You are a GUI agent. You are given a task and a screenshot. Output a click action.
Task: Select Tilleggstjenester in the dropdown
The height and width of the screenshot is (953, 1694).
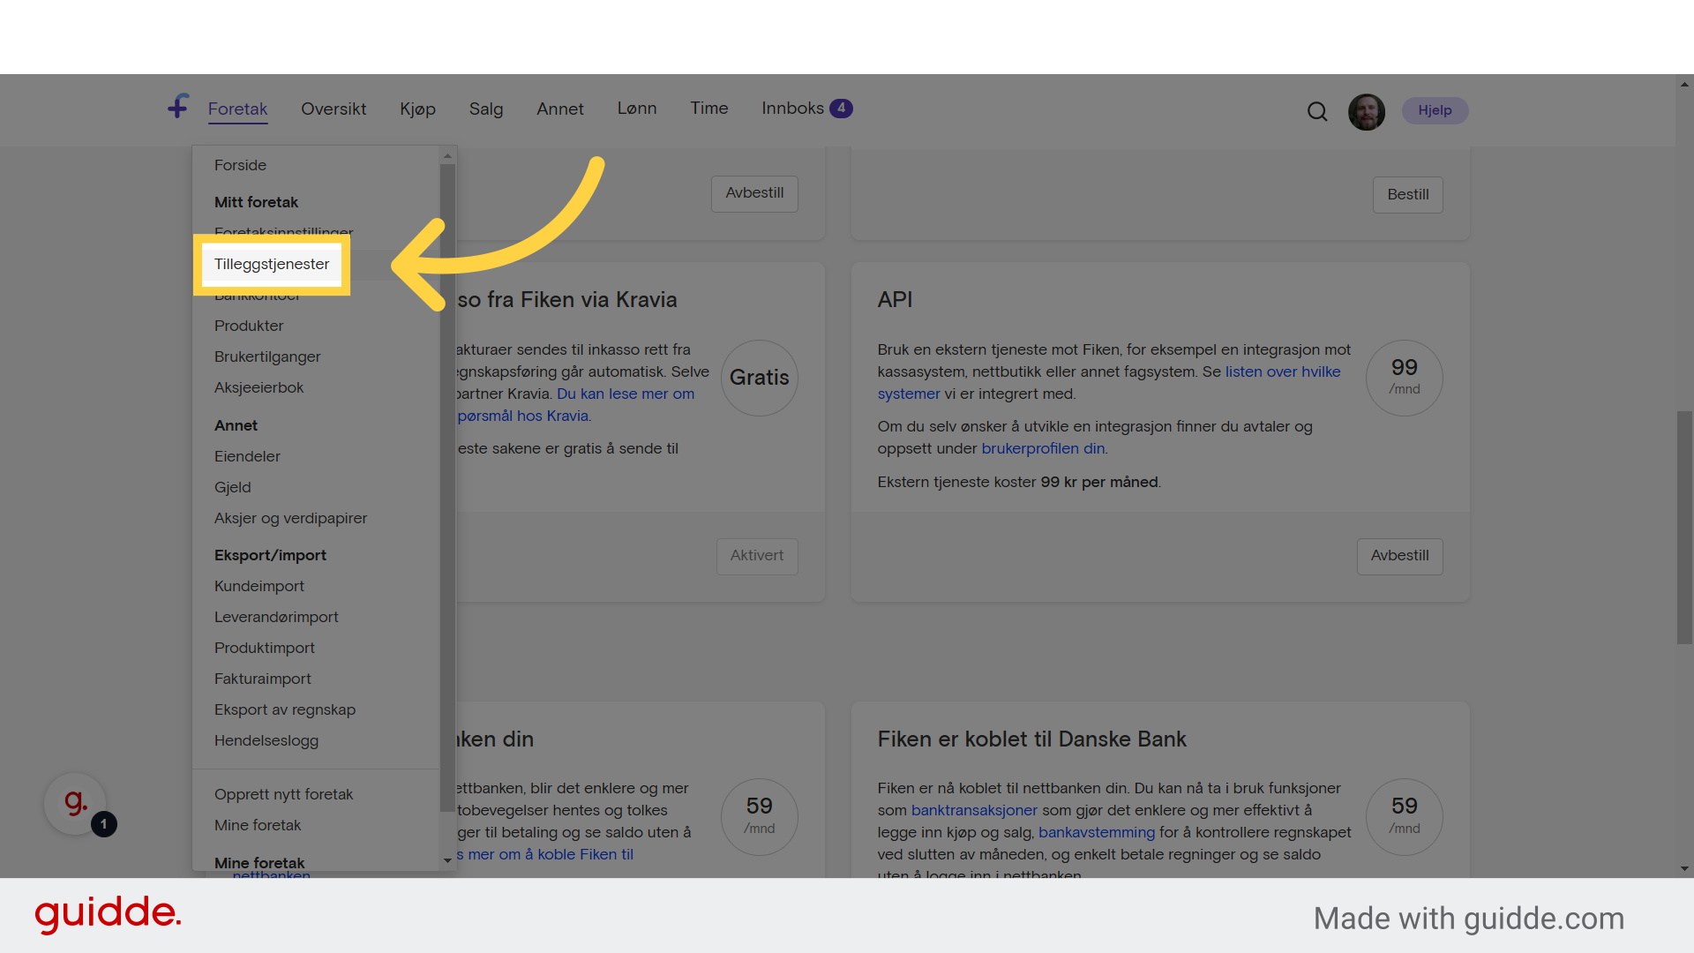click(x=272, y=264)
